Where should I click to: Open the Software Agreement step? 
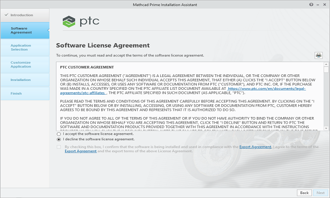25,30
